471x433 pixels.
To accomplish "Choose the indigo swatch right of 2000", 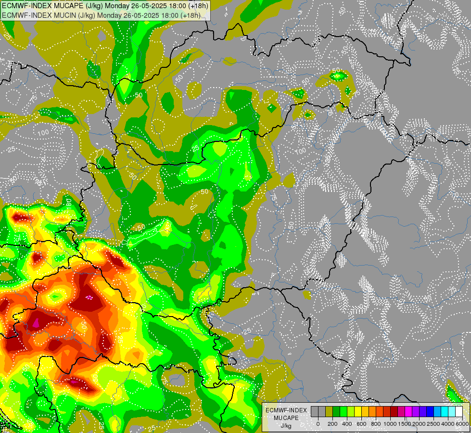I will (x=423, y=411).
